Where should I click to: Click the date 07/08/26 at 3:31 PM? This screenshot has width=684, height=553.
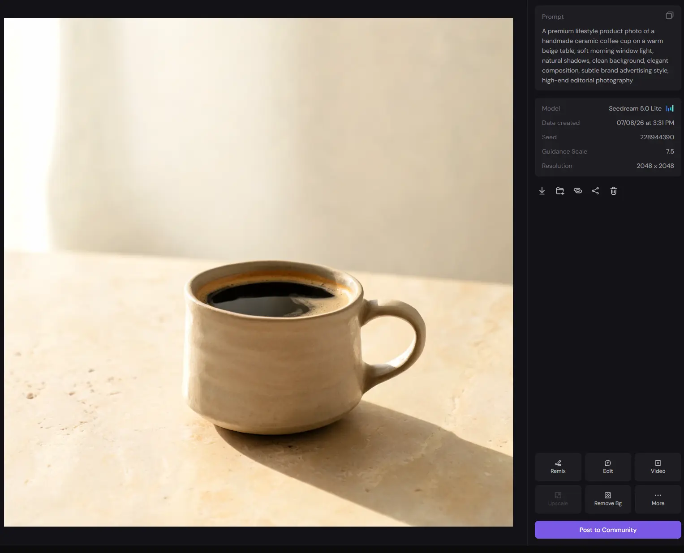click(x=645, y=123)
